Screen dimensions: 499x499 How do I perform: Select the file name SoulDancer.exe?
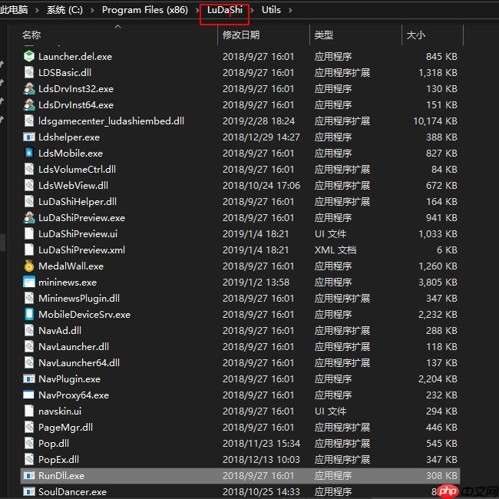point(72,491)
